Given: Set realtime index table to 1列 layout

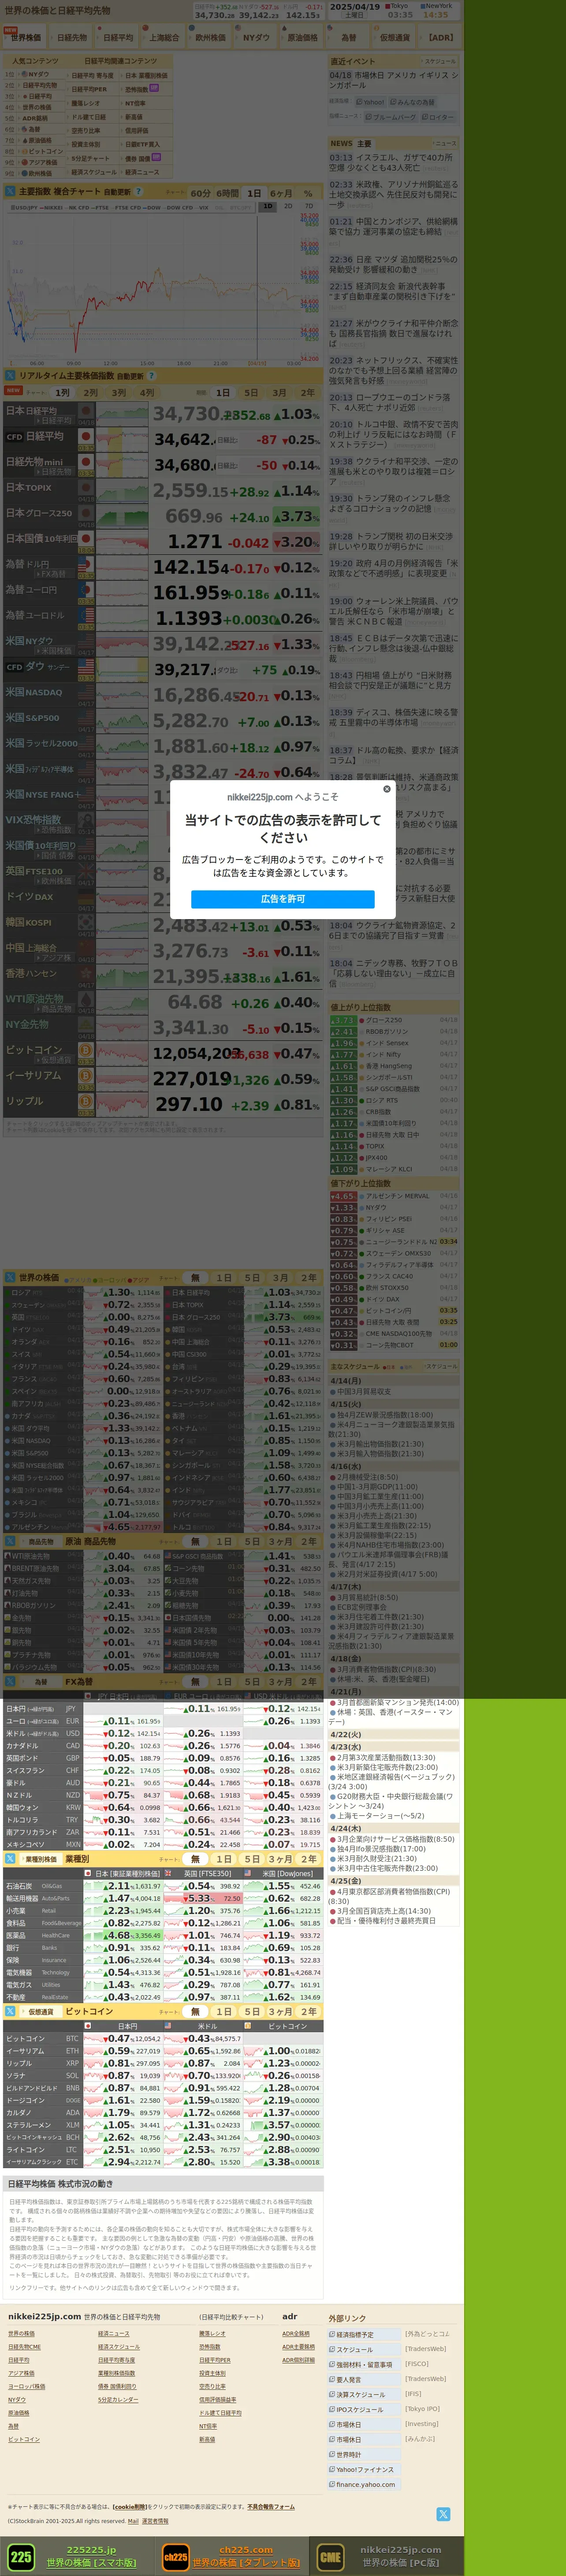Looking at the screenshot, I should pos(63,393).
